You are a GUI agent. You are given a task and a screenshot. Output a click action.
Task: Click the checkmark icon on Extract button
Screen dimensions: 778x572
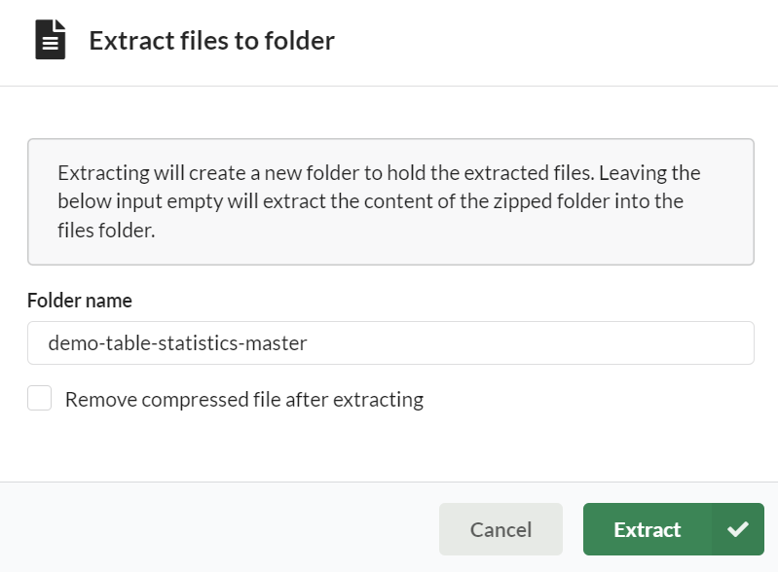(737, 529)
